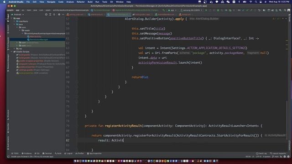The image size is (292, 164).
Task: Click the Search Everywhere magnifier icon
Action: 285,10
